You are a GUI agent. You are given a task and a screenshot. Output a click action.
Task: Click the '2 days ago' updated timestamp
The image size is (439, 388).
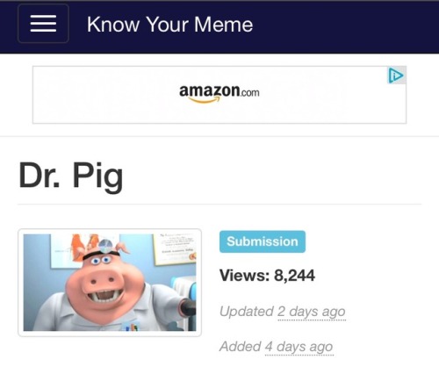click(x=312, y=312)
